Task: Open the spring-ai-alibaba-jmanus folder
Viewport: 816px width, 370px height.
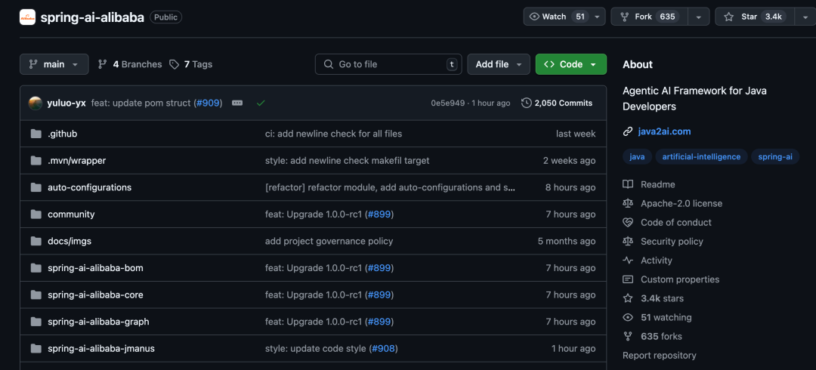Action: (x=101, y=349)
